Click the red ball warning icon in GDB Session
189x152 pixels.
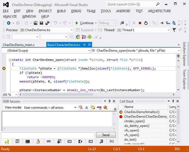click(105, 107)
